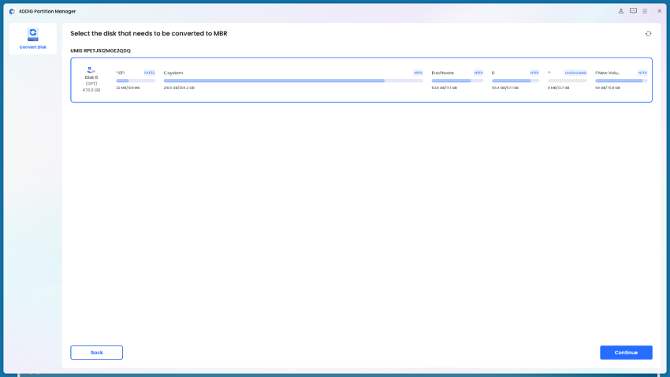Click the Back button
Image resolution: width=670 pixels, height=377 pixels.
pos(97,353)
